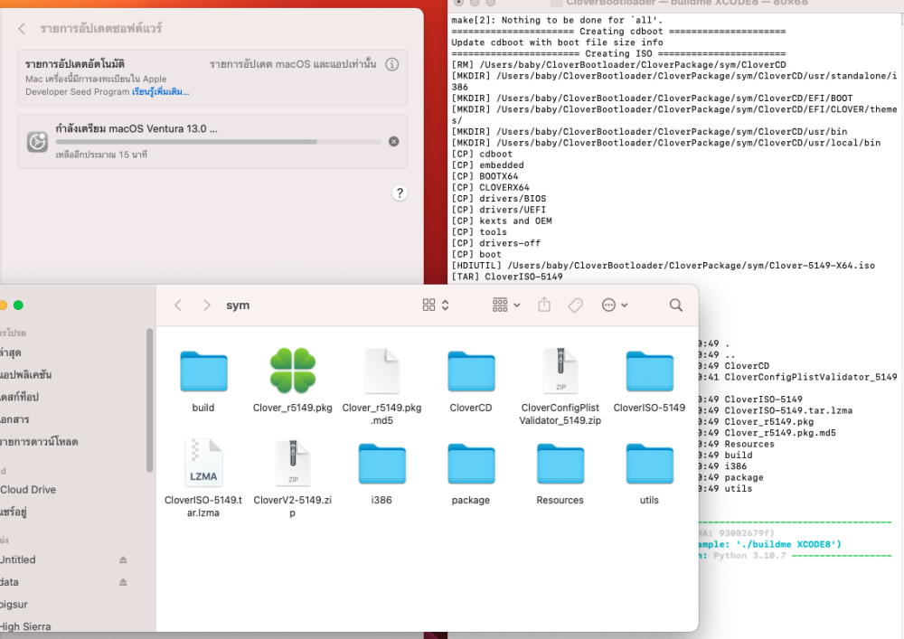Open Finder group-by options dropdown

coord(506,305)
